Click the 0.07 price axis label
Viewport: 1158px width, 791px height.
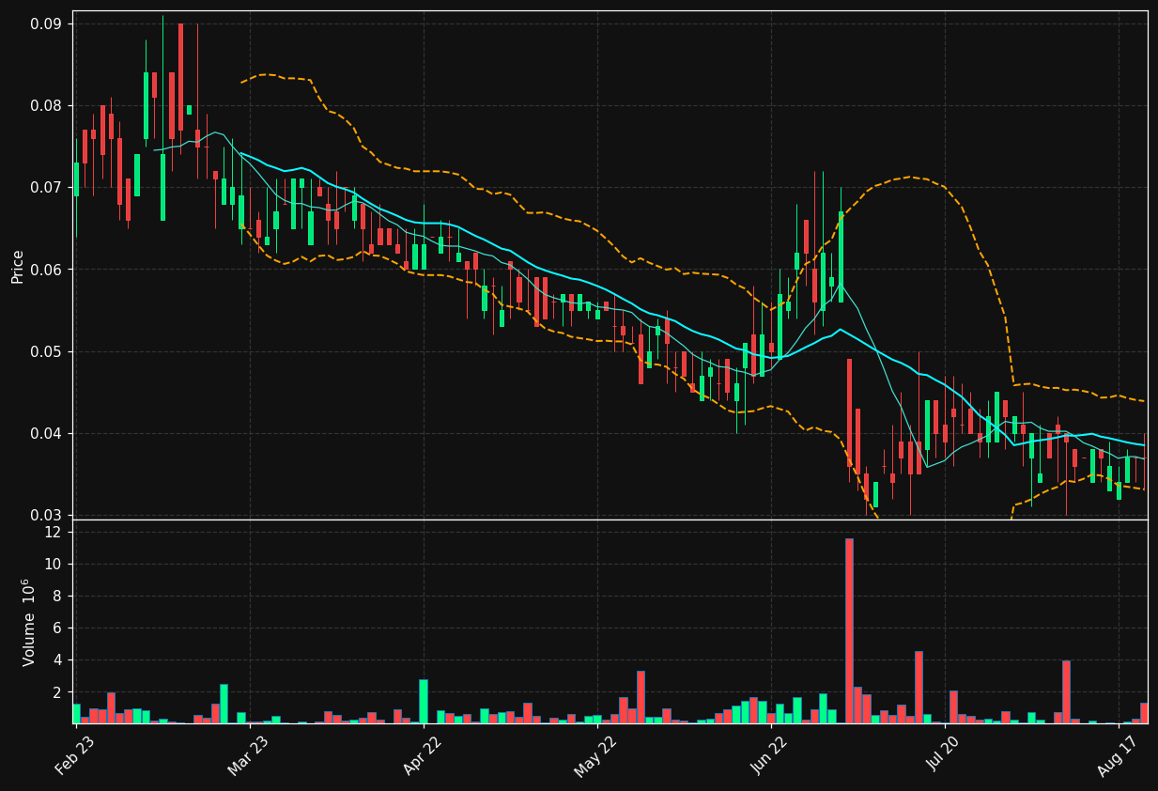[x=48, y=187]
